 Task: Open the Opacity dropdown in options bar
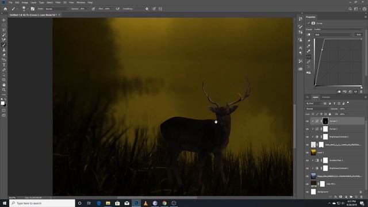[x=88, y=9]
